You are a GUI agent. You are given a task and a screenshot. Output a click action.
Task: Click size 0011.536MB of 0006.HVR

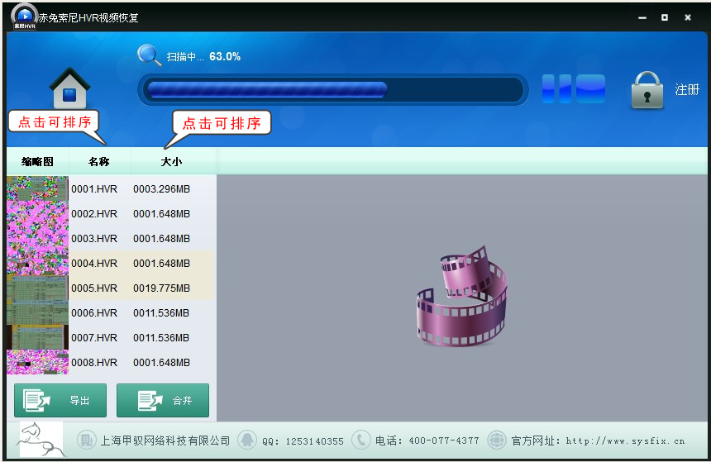161,313
